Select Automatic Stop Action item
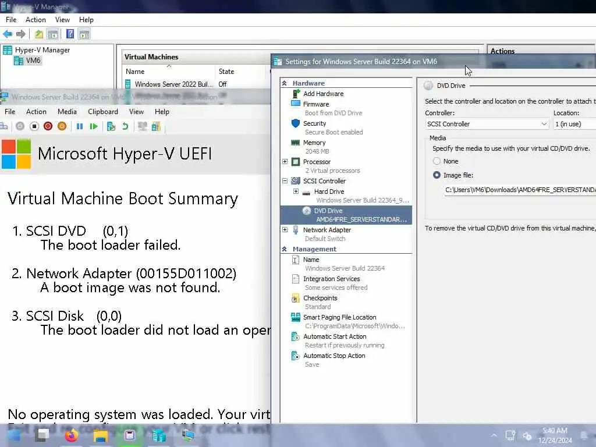 point(334,356)
